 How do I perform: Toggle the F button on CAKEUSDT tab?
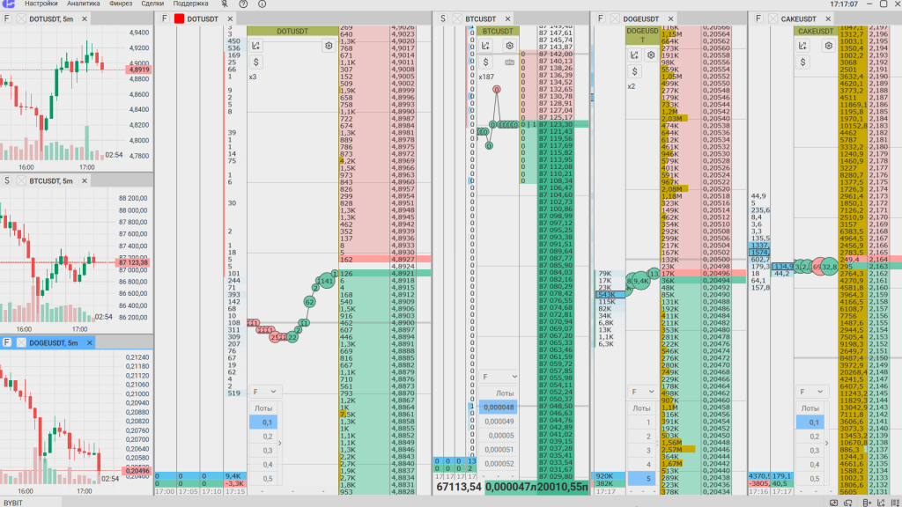758,18
